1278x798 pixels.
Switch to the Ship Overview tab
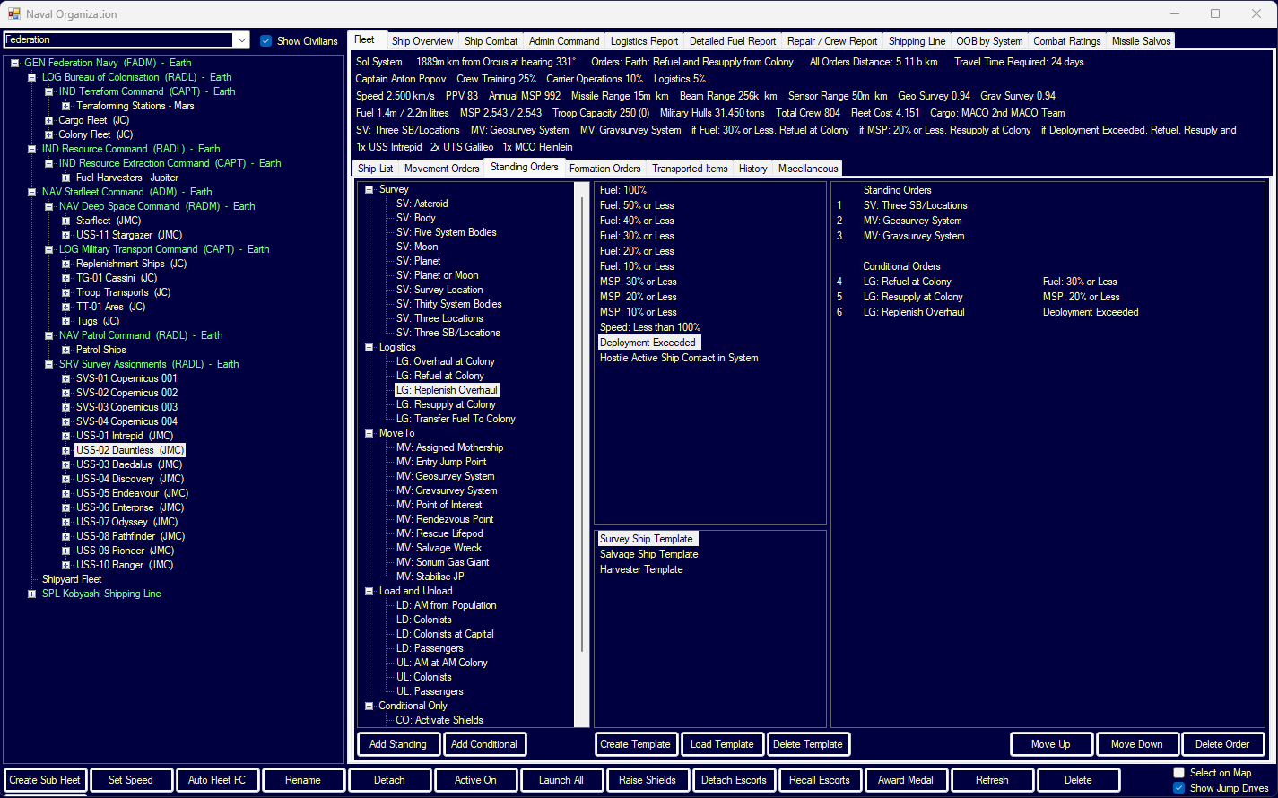point(422,41)
